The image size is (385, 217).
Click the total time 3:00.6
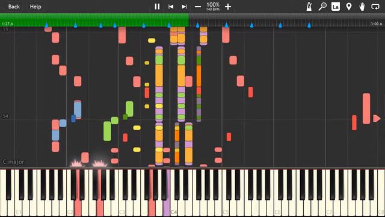(x=376, y=24)
